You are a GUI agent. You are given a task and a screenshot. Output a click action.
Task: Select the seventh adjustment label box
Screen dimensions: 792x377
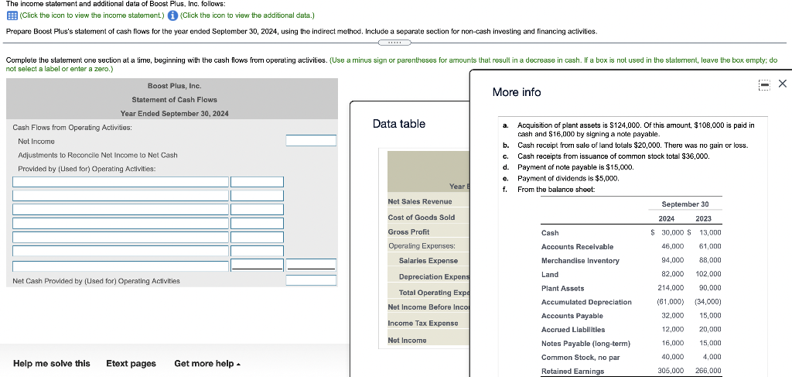pyautogui.click(x=121, y=266)
